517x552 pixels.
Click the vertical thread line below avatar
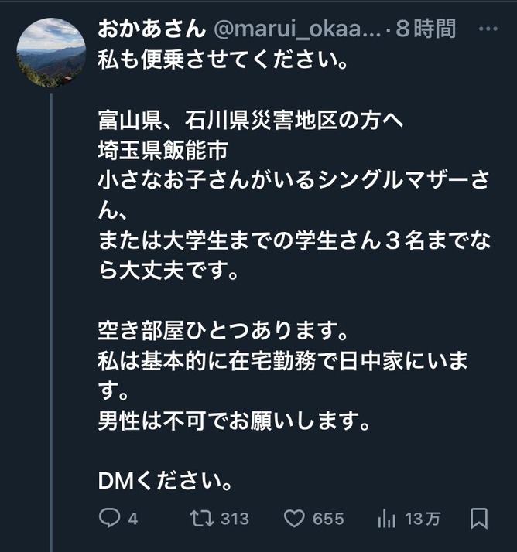51,309
